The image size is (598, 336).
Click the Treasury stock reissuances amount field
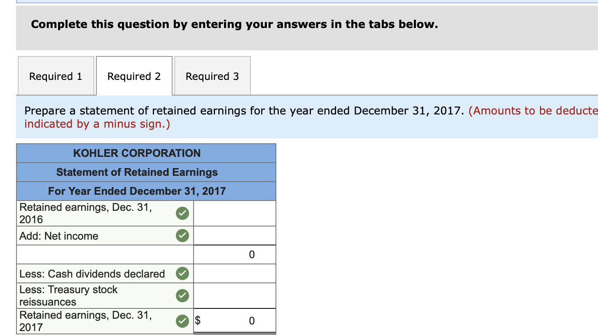tap(234, 295)
